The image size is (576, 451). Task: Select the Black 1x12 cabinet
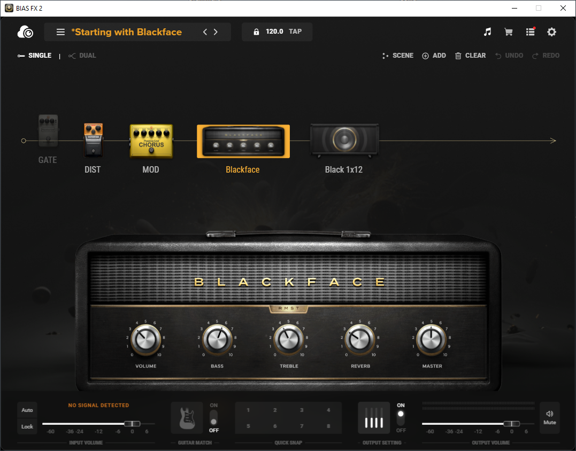click(x=344, y=140)
